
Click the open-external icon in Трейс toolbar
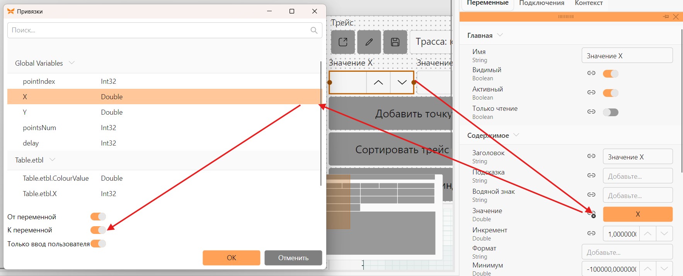pyautogui.click(x=343, y=42)
